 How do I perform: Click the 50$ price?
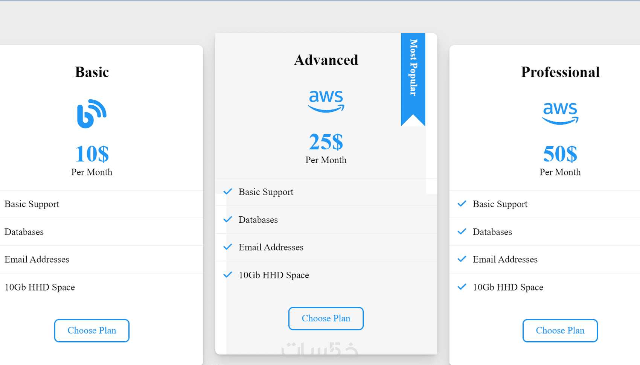pyautogui.click(x=560, y=154)
